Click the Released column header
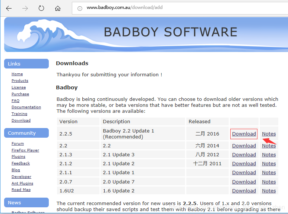The height and width of the screenshot is (214, 288). pos(208,121)
